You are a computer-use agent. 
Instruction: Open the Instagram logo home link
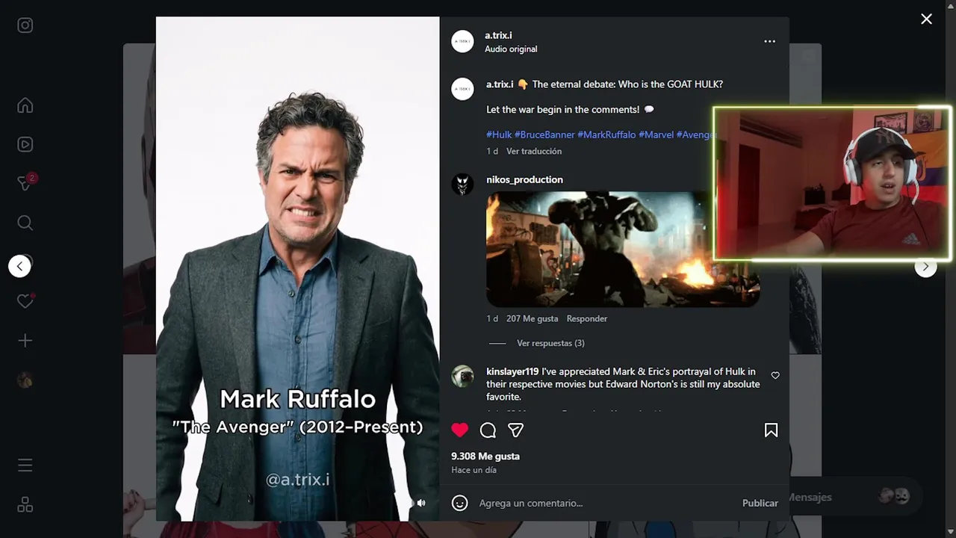(x=25, y=25)
